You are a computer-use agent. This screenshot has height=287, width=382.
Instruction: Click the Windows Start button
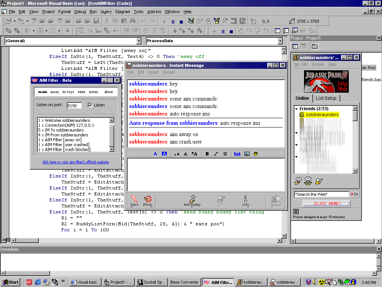point(10,283)
